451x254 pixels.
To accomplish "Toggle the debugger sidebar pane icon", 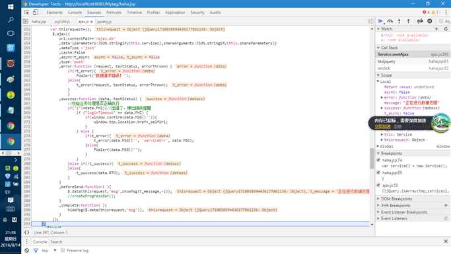I will point(370,21).
